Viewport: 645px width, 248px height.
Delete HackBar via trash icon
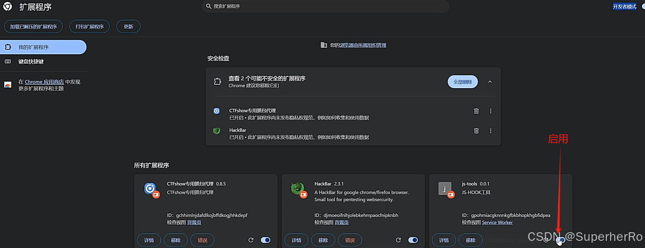476,131
